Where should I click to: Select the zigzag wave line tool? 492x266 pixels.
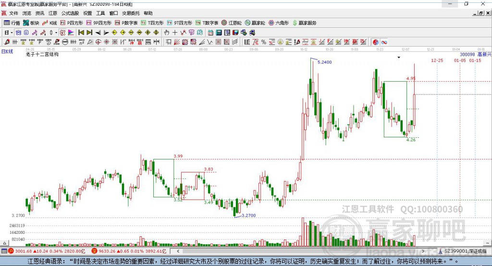coord(209,42)
